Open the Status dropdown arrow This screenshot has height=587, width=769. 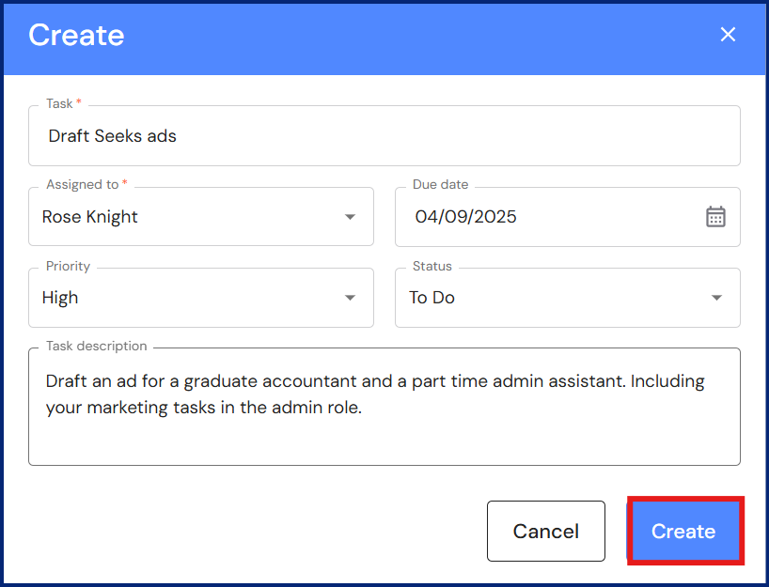pos(716,298)
